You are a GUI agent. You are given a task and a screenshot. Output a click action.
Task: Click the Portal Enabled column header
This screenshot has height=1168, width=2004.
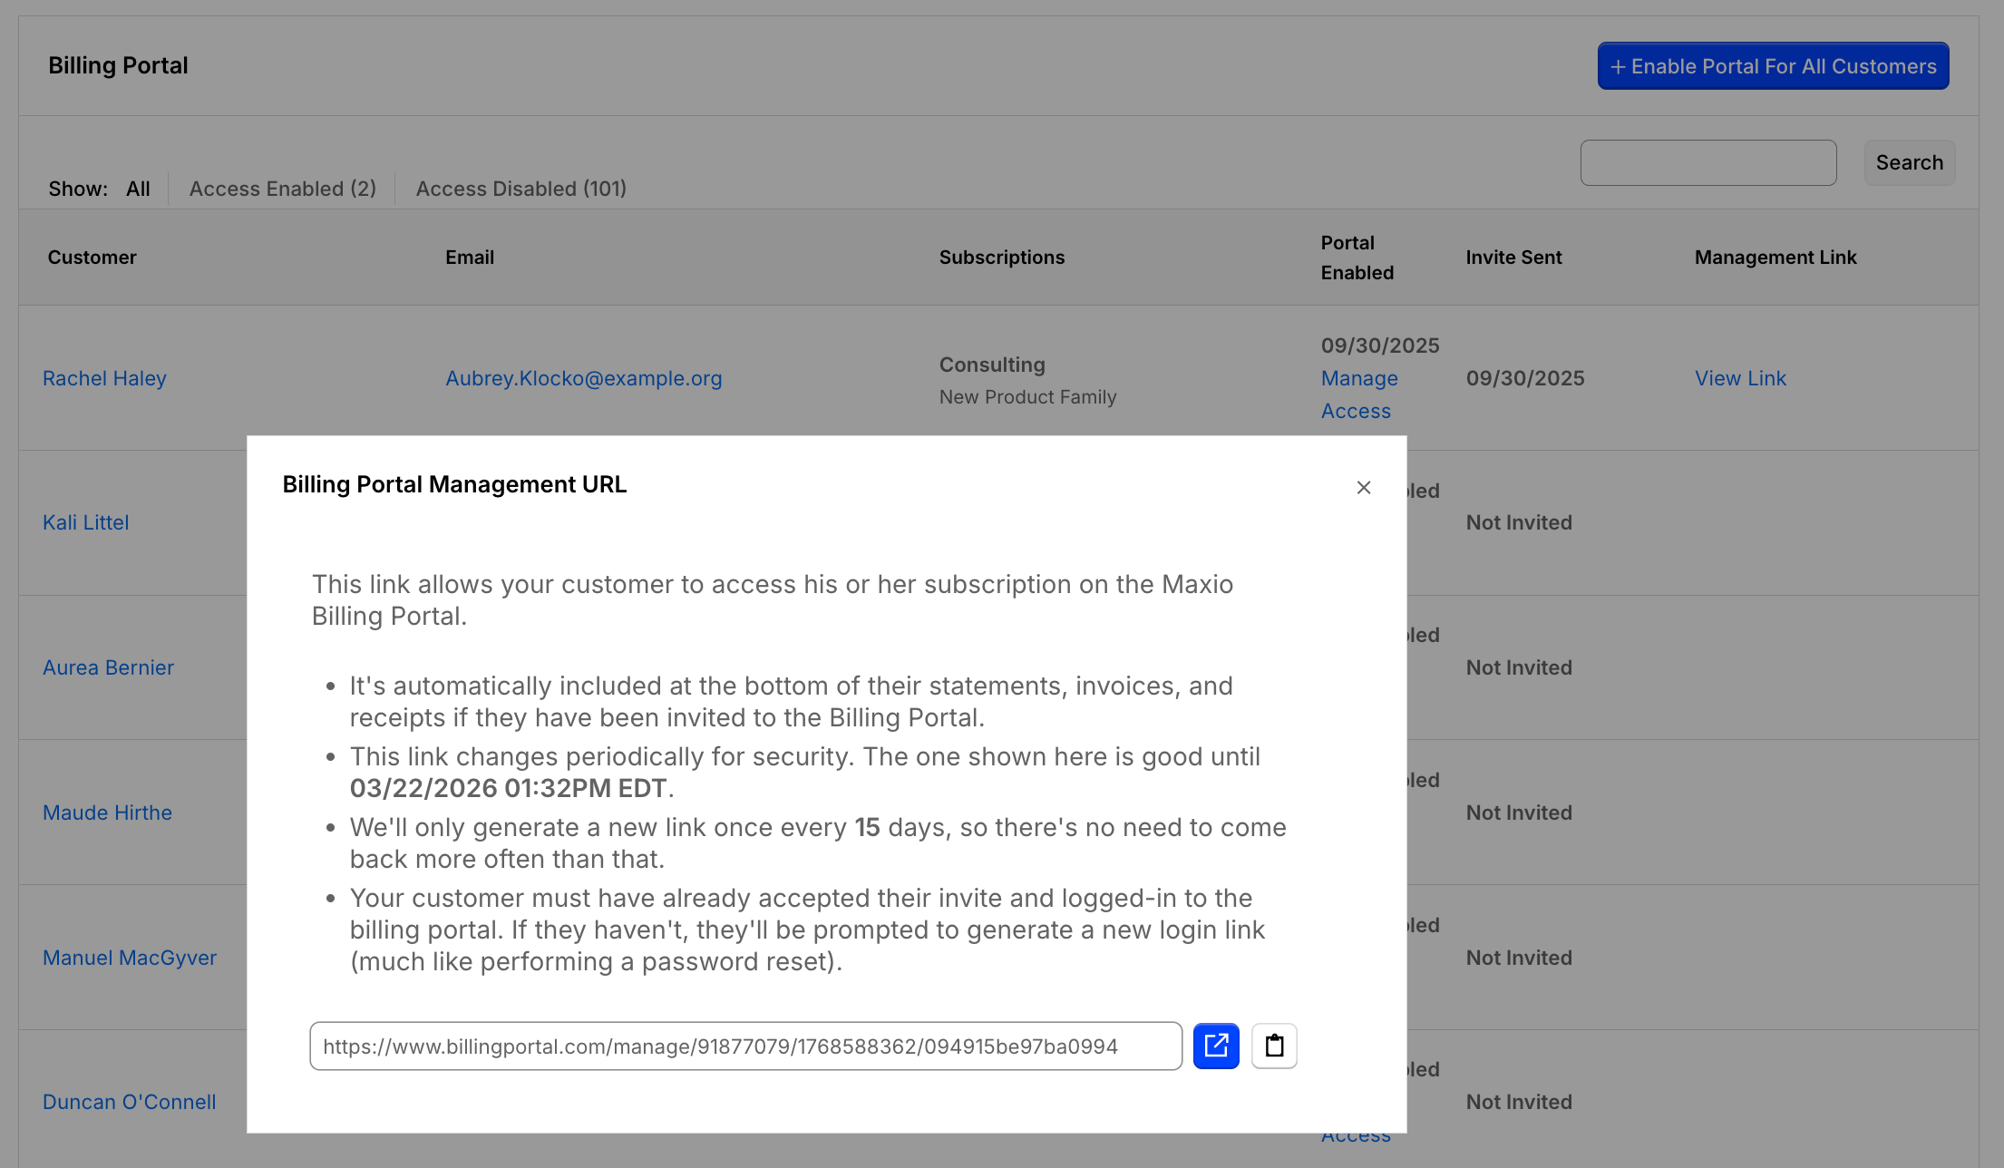point(1357,258)
